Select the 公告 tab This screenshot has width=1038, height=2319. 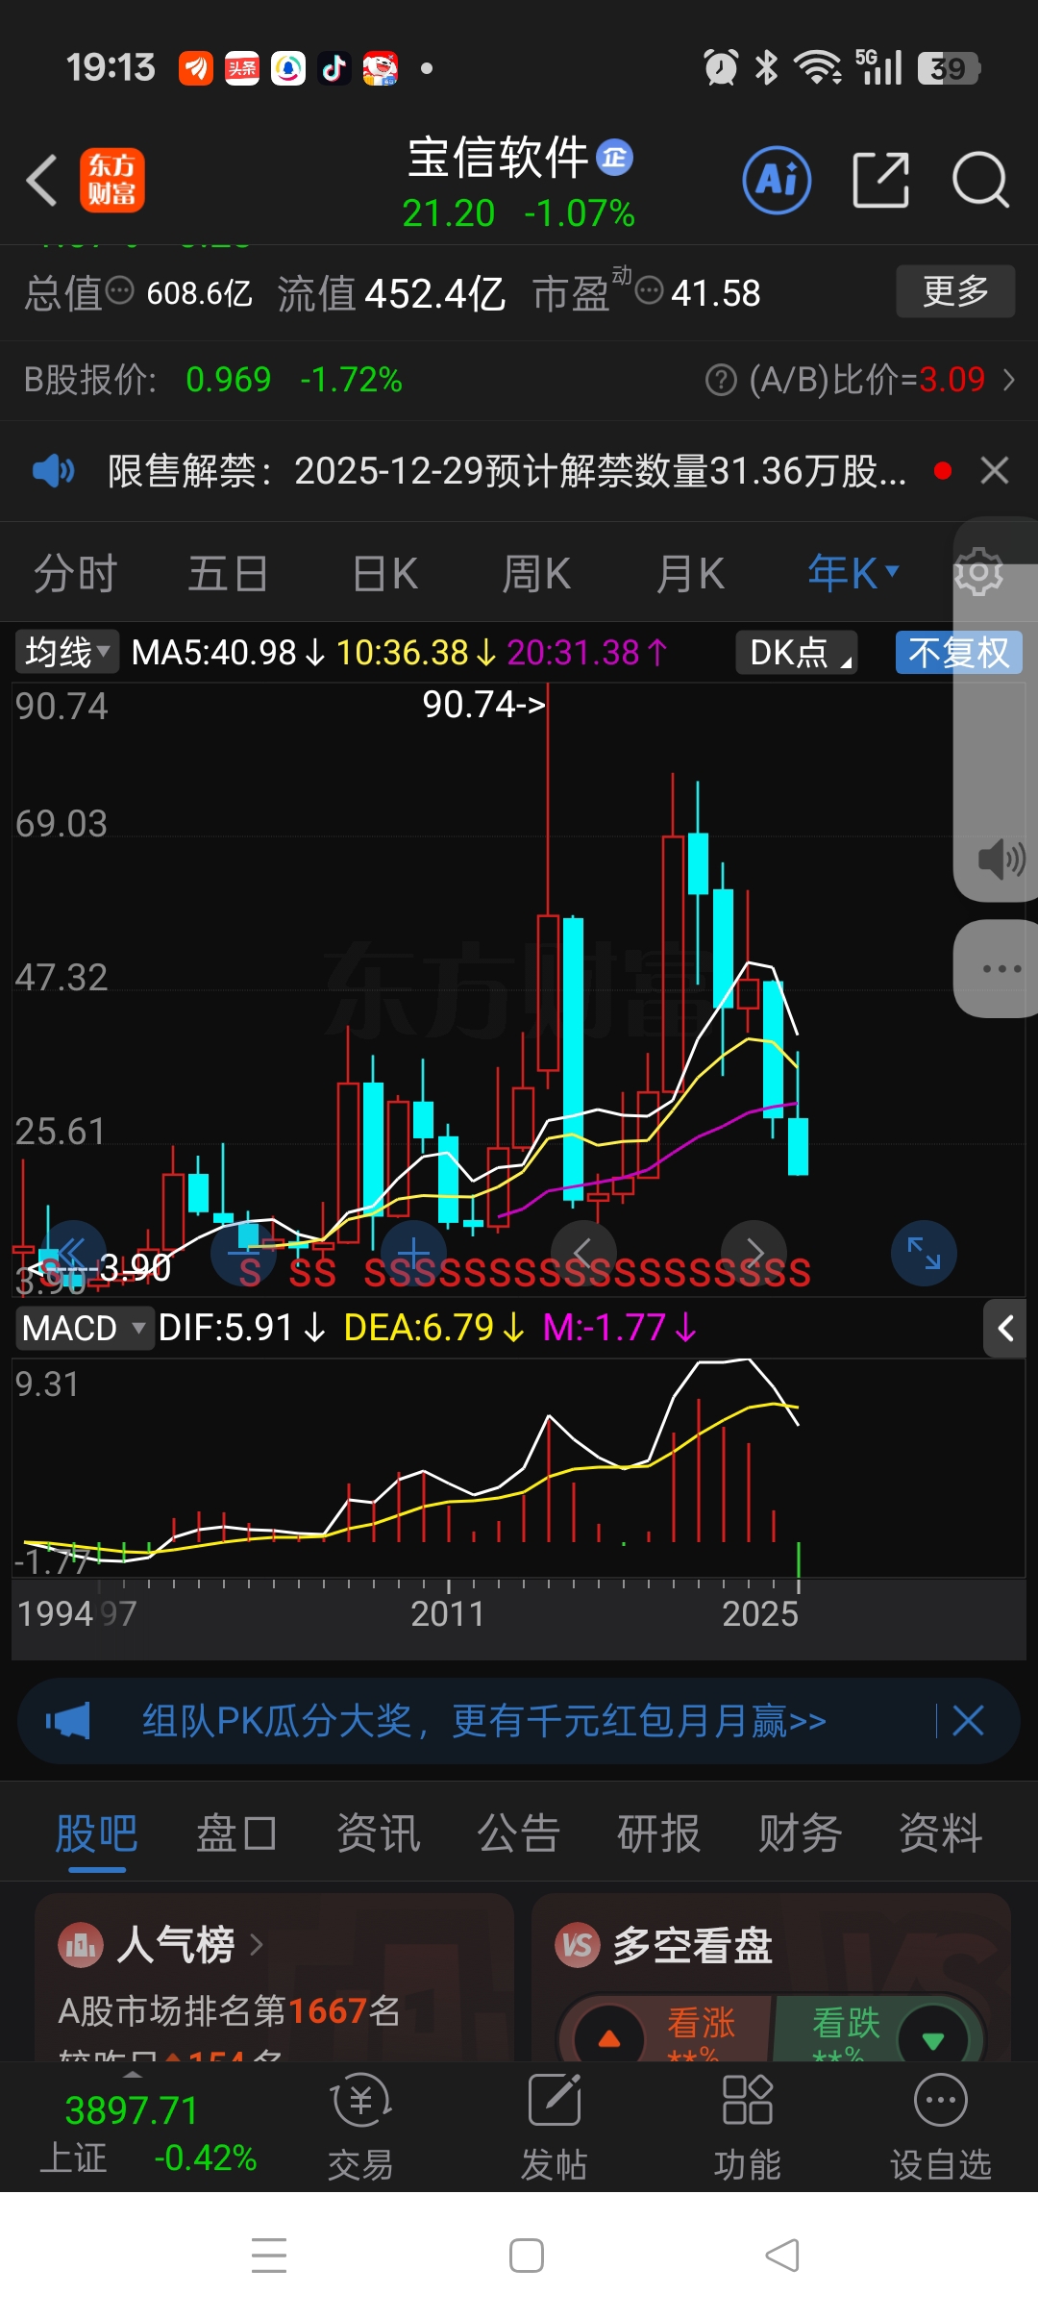[519, 1834]
